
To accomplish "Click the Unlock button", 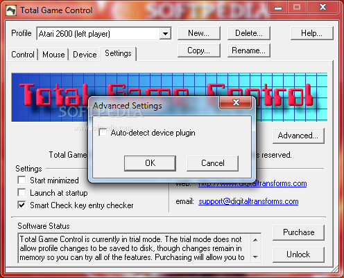I will pyautogui.click(x=298, y=254).
